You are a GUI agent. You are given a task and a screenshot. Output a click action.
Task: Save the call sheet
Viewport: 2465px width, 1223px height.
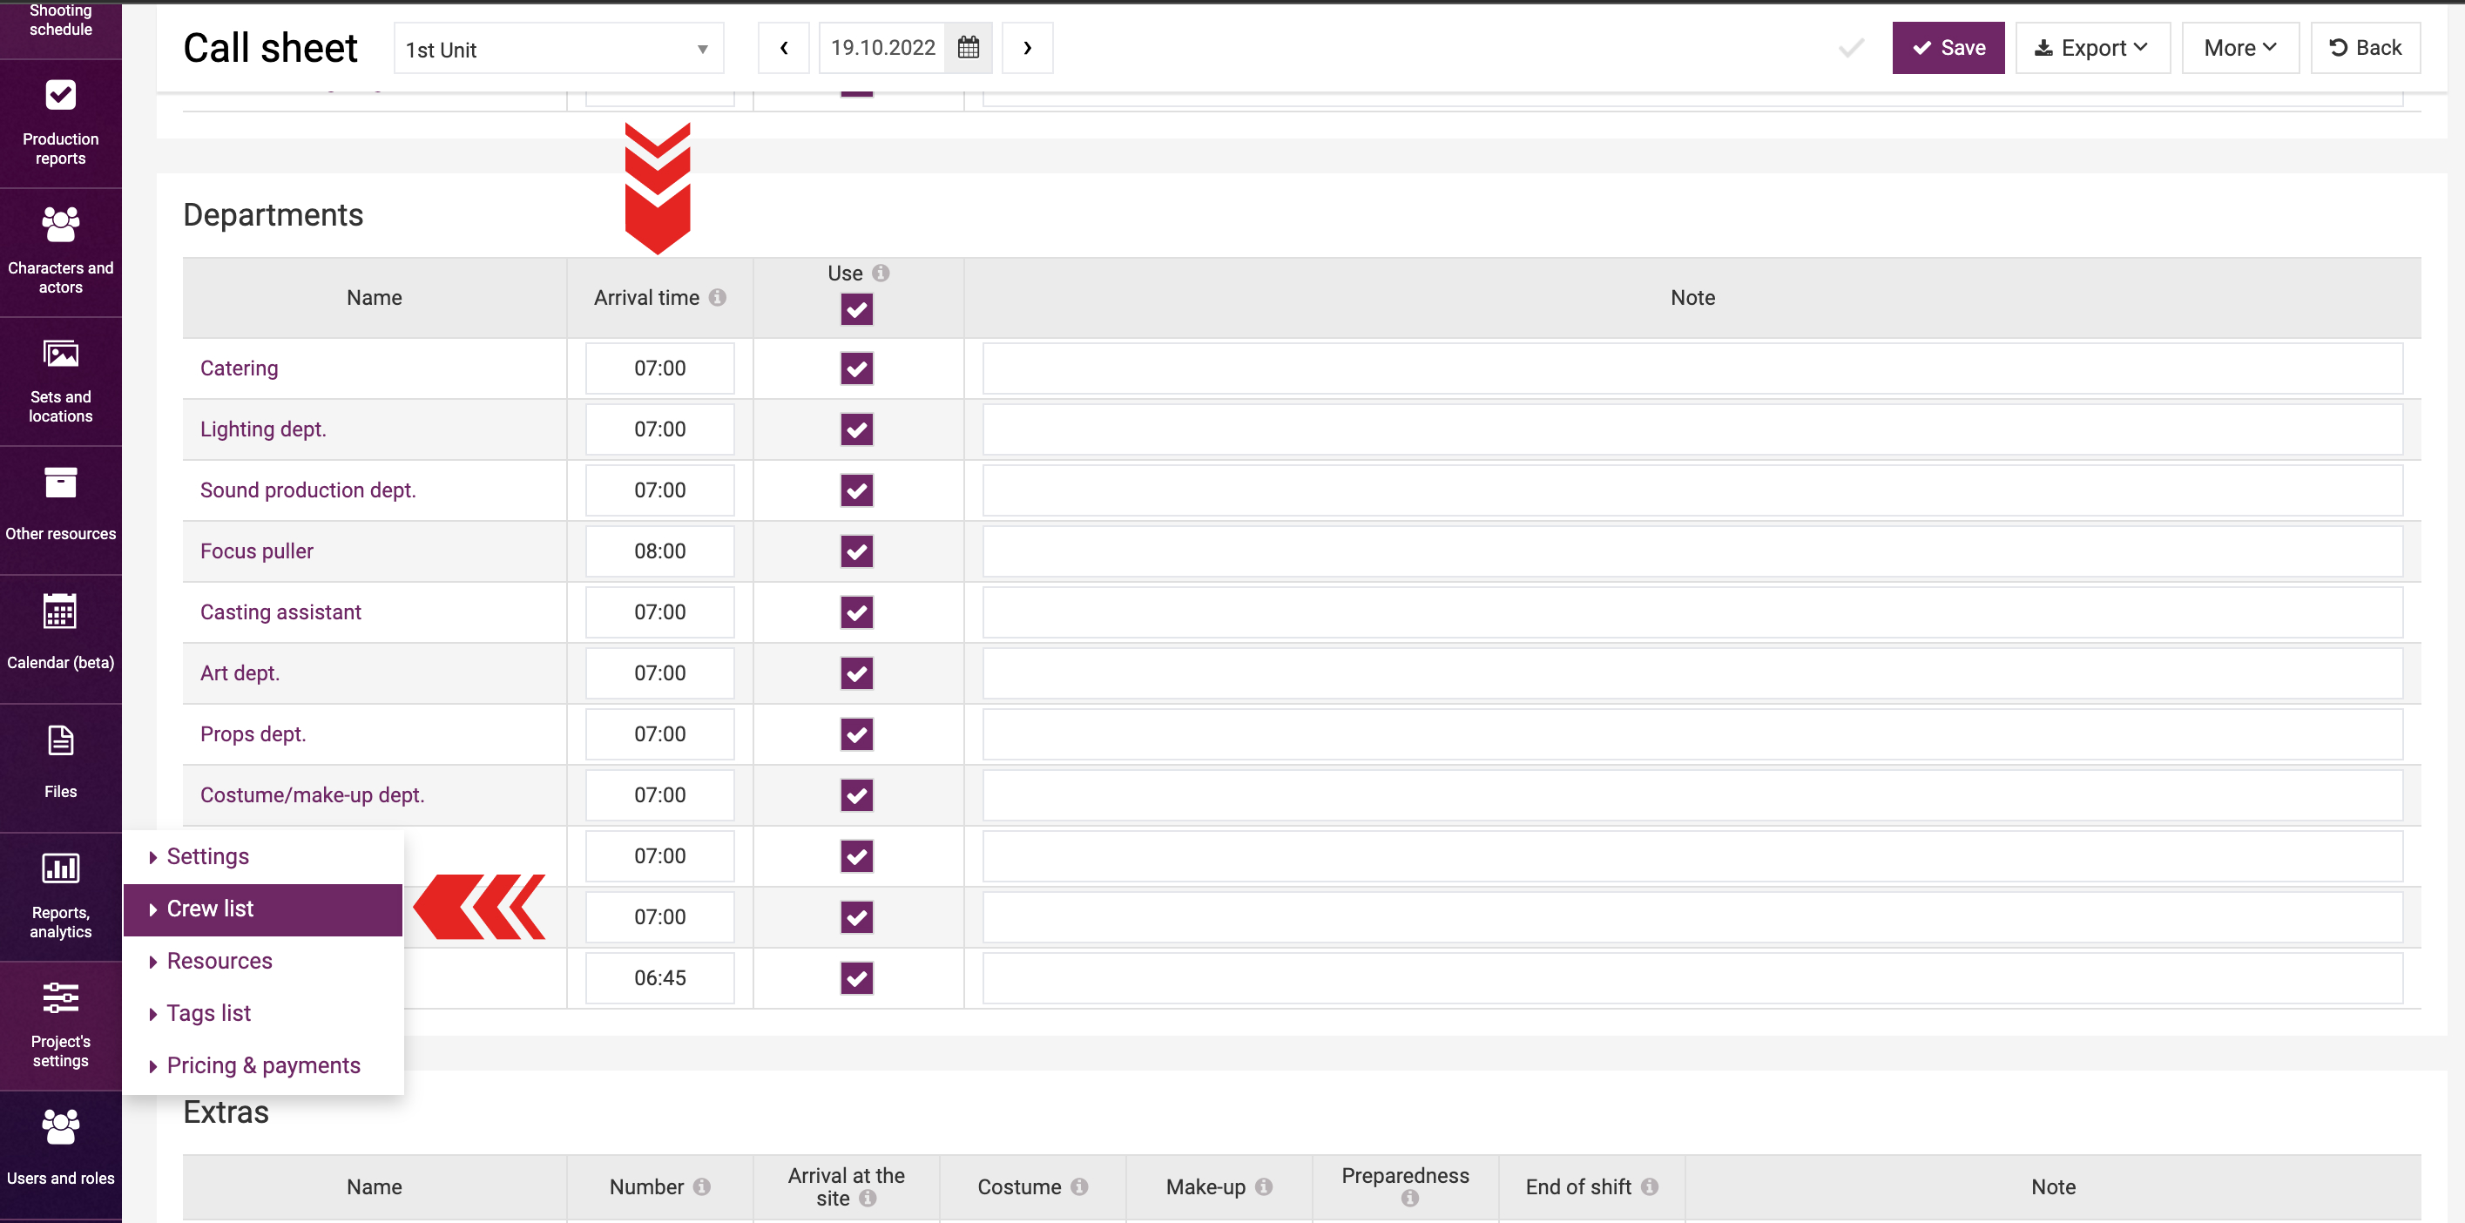pyautogui.click(x=1948, y=48)
